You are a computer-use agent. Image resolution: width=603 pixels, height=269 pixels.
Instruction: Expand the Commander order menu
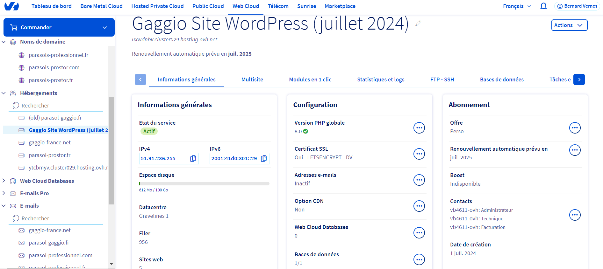click(59, 27)
